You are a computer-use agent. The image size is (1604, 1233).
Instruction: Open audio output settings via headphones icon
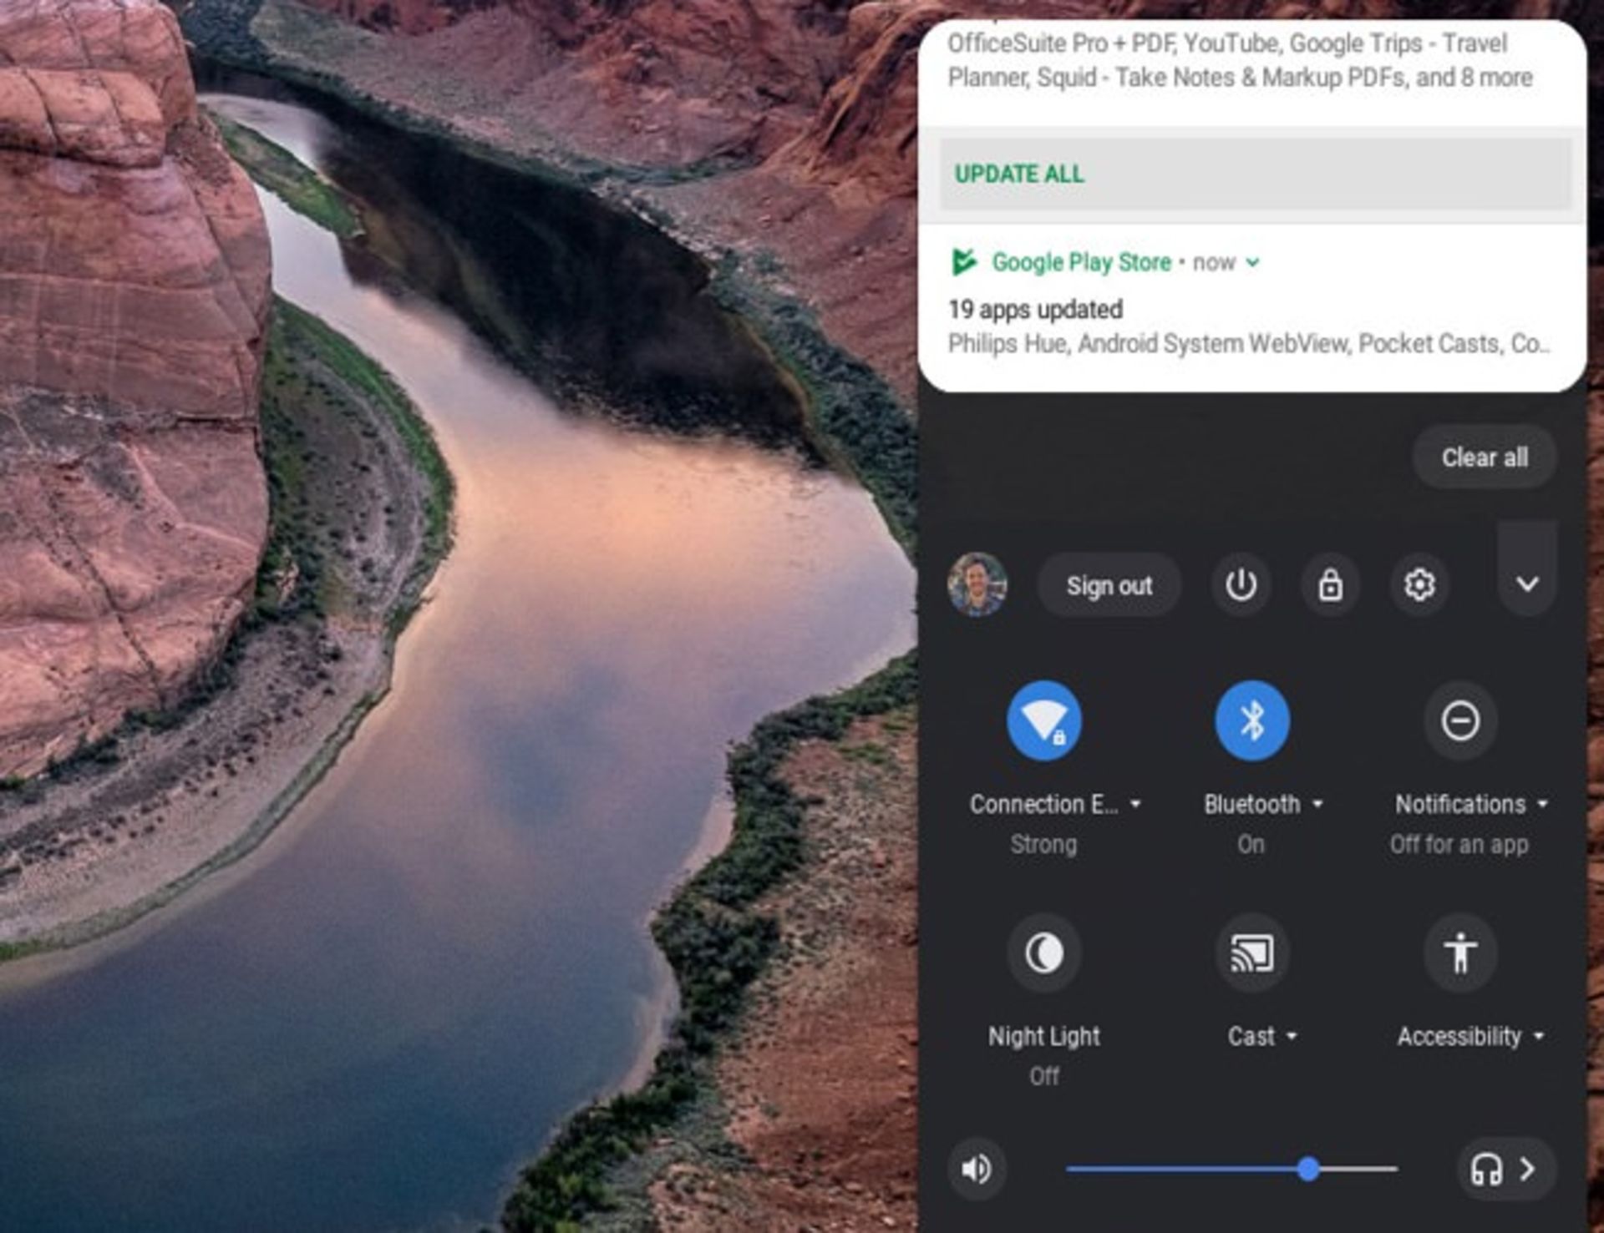click(x=1506, y=1169)
